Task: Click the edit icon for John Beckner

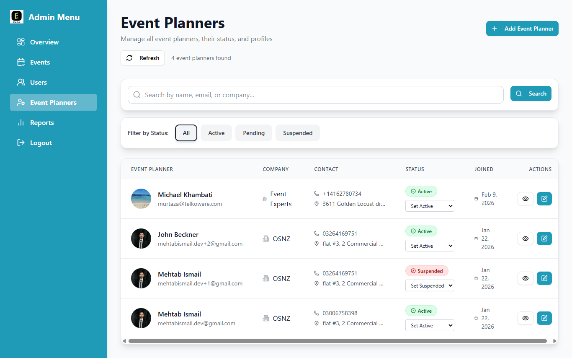Action: (x=544, y=239)
